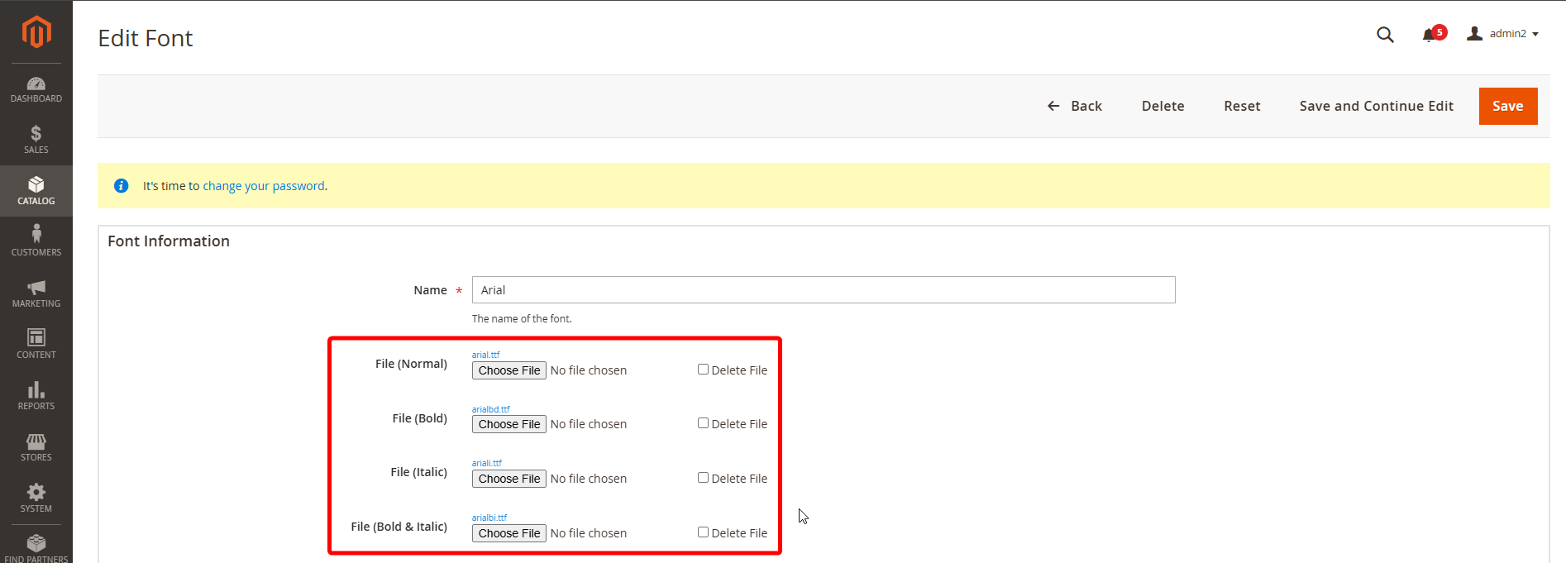Open the System gear icon
Viewport: 1566px width, 563px height.
[36, 498]
